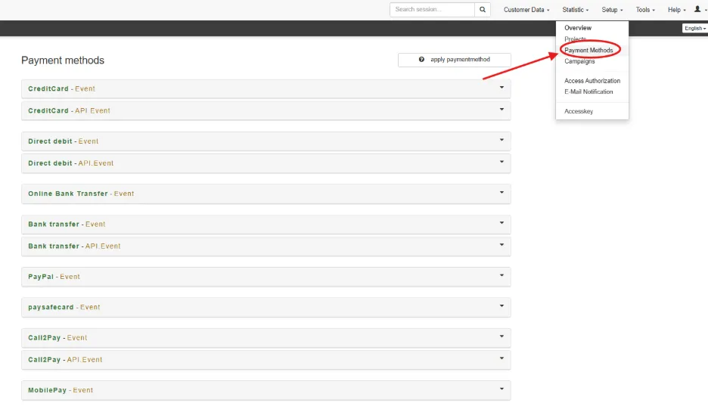Expand the CreditCard - Event row arrow

click(501, 88)
